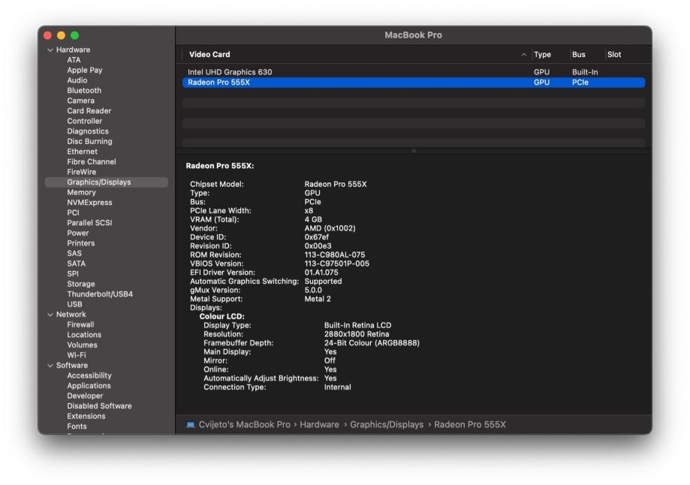Select Wi-Fi under Network
The height and width of the screenshot is (485, 690).
(x=77, y=355)
